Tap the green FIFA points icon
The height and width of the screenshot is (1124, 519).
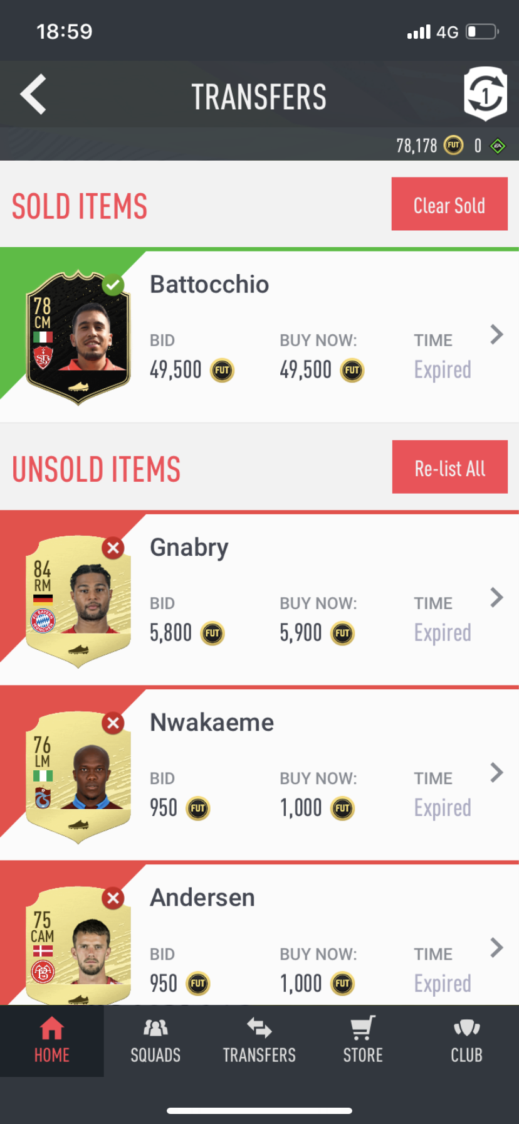[498, 146]
